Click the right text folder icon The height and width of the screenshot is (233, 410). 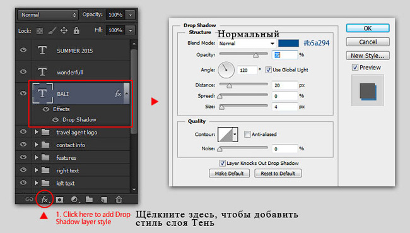pos(45,170)
